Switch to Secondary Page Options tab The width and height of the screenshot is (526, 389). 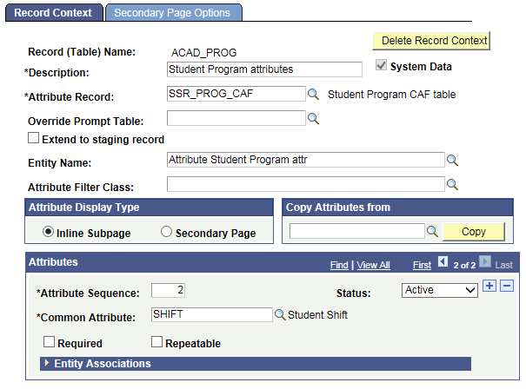174,13
